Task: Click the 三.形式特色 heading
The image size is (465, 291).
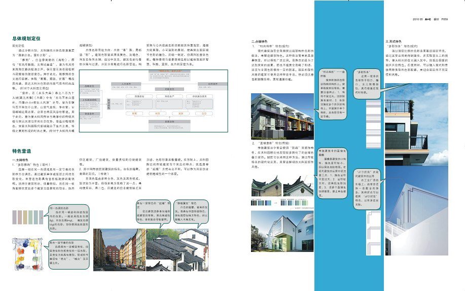Action: click(x=394, y=41)
